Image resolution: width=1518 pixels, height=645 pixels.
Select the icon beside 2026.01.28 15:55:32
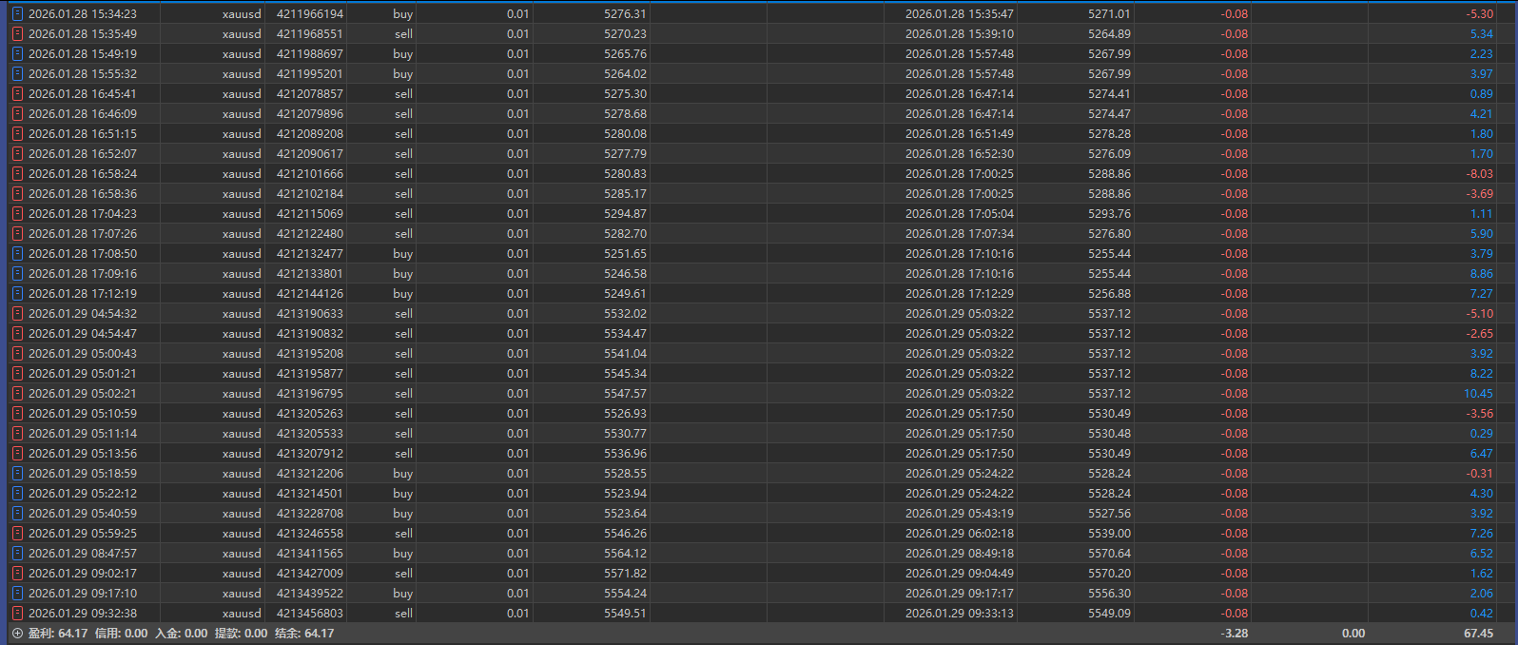(17, 74)
